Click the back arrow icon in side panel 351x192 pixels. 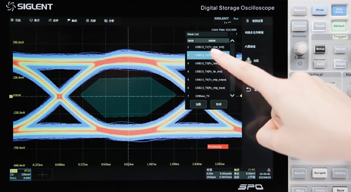tap(248, 89)
